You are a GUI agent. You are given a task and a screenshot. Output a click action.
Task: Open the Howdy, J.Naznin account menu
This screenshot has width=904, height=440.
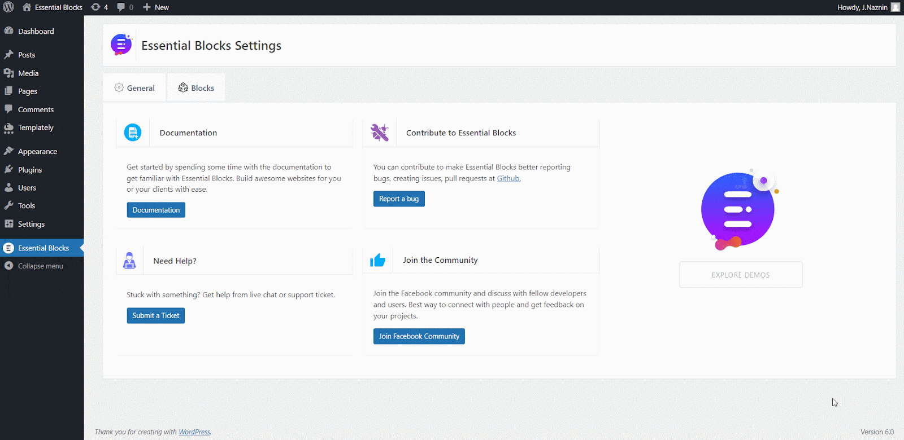(x=868, y=7)
